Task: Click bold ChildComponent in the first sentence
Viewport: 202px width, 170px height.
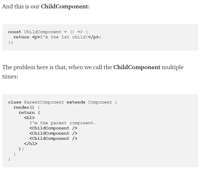Action: (x=65, y=6)
